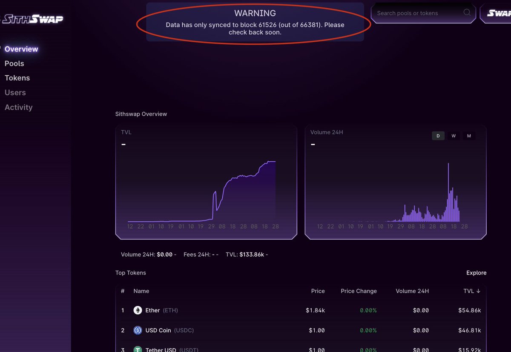
Task: Open the Ether (ETH) token row
Action: [x=301, y=310]
